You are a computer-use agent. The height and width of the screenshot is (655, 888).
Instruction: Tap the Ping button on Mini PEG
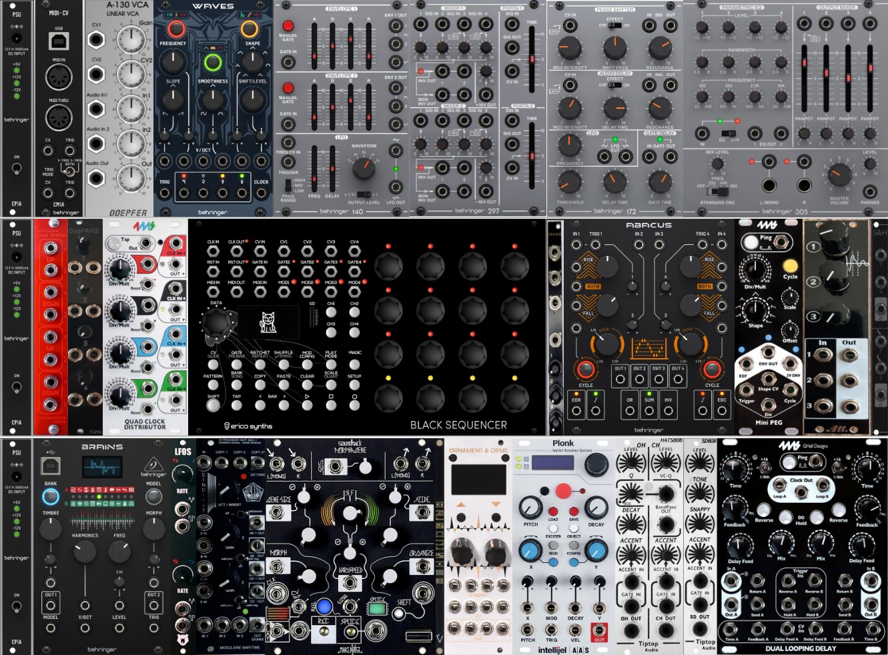click(751, 242)
